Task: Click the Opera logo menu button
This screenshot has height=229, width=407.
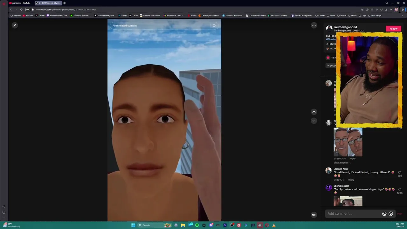Action: coord(4,3)
